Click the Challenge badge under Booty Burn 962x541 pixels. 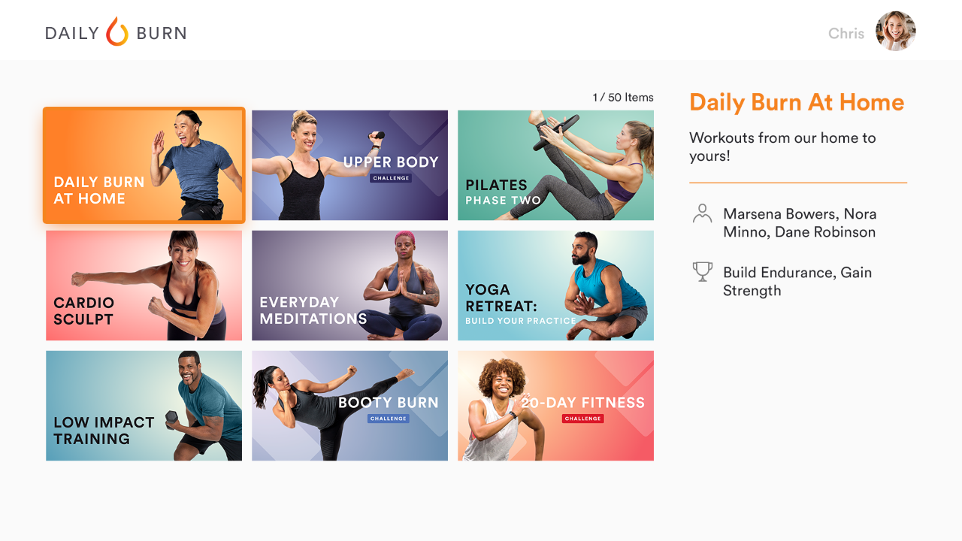389,419
